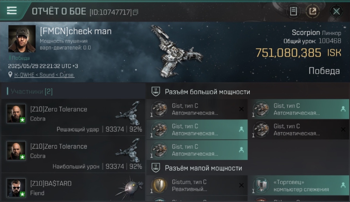The width and height of the screenshot is (350, 202).
Task: Click the Fiend ship icon
Action: [x=129, y=186]
